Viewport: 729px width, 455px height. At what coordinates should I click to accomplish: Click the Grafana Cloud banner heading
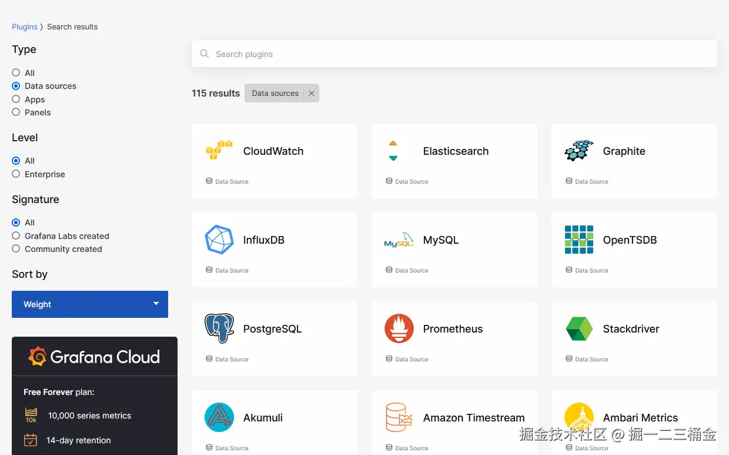click(105, 357)
